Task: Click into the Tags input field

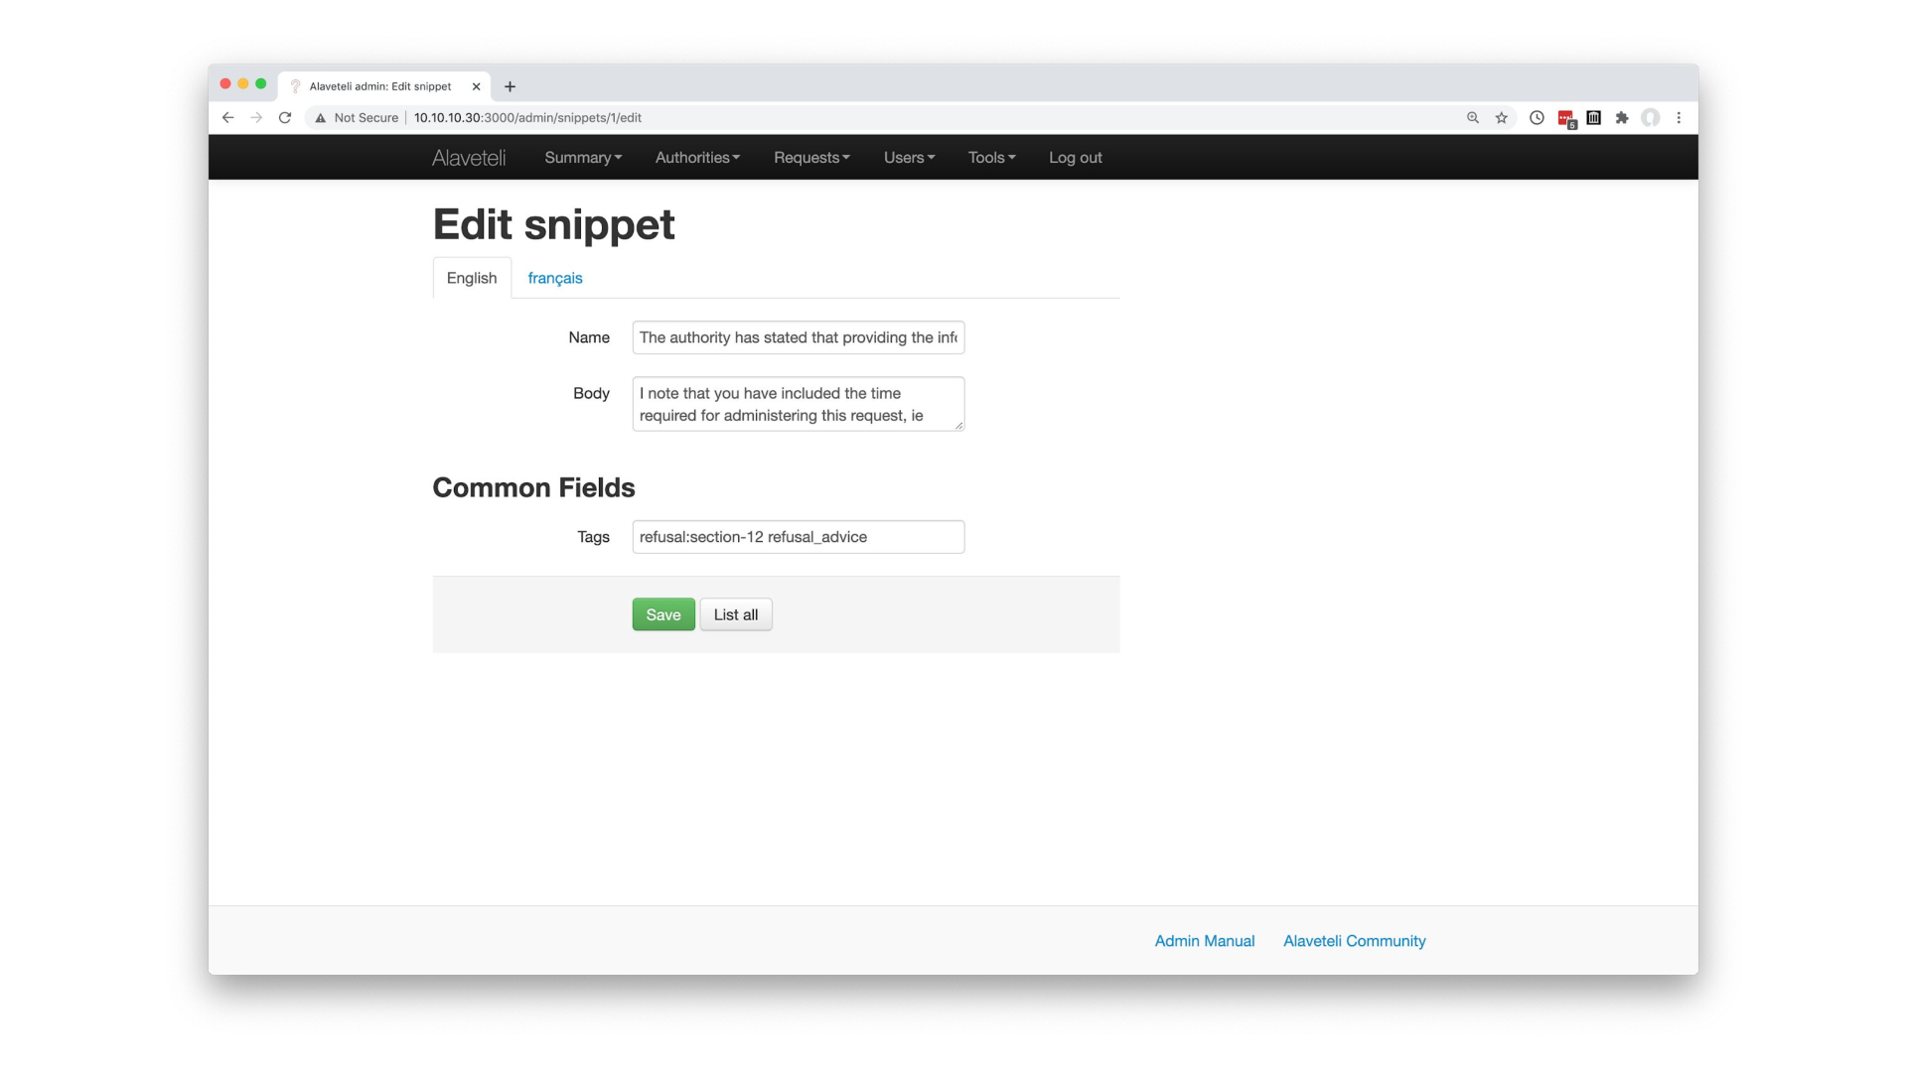Action: click(799, 537)
